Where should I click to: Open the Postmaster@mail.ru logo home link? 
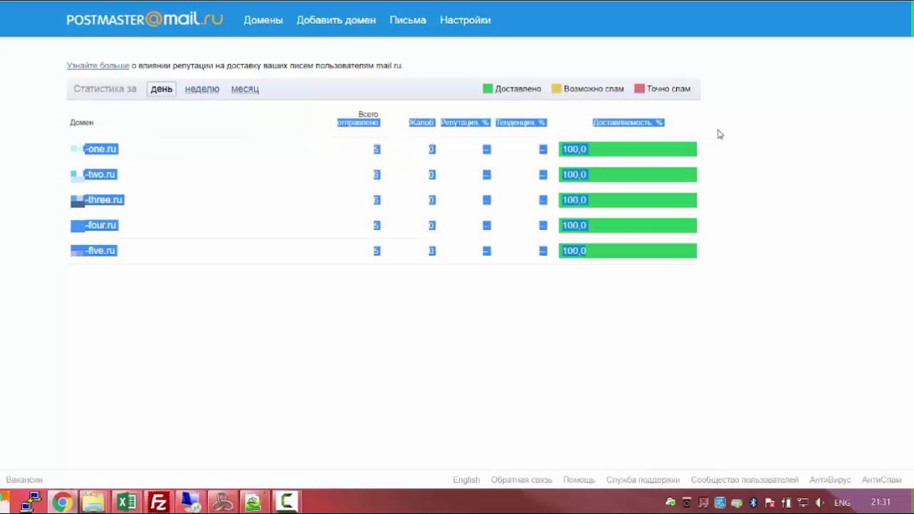click(x=145, y=19)
